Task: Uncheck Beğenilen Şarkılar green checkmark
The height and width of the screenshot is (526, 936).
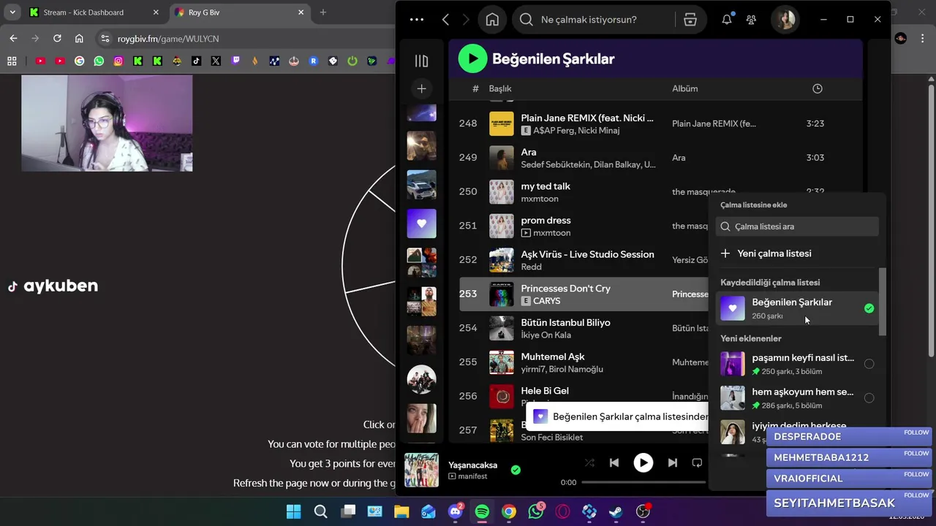Action: (x=869, y=308)
